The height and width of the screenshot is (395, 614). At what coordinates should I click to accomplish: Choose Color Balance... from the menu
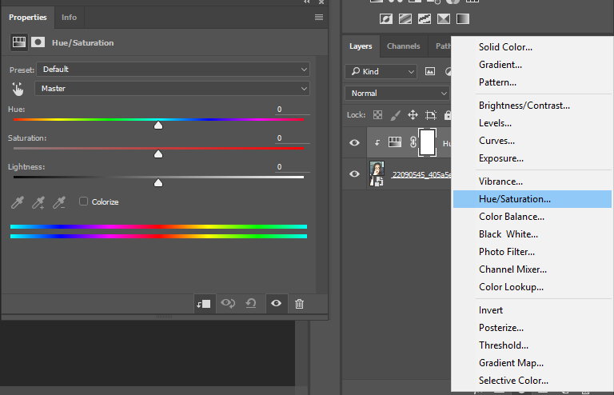[x=532, y=217]
